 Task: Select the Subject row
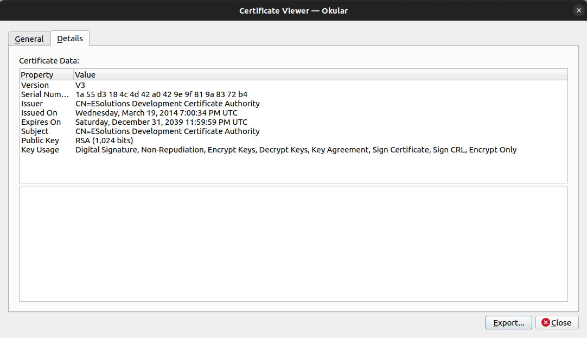pos(293,131)
